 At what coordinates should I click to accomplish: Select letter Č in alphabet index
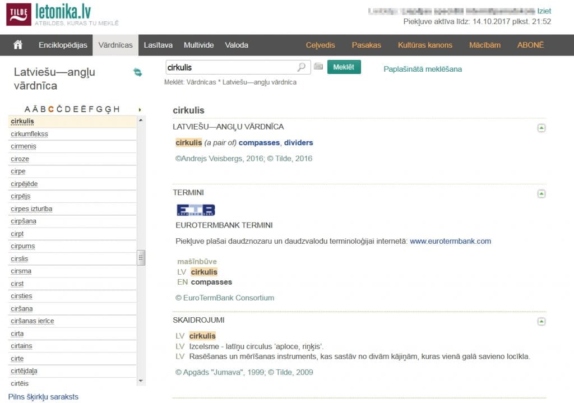pos(59,109)
